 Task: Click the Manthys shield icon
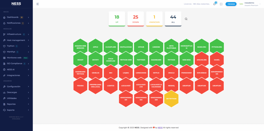click(x=4, y=52)
